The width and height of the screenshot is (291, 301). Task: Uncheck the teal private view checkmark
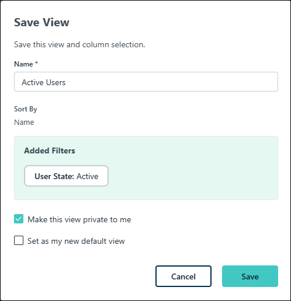click(19, 219)
